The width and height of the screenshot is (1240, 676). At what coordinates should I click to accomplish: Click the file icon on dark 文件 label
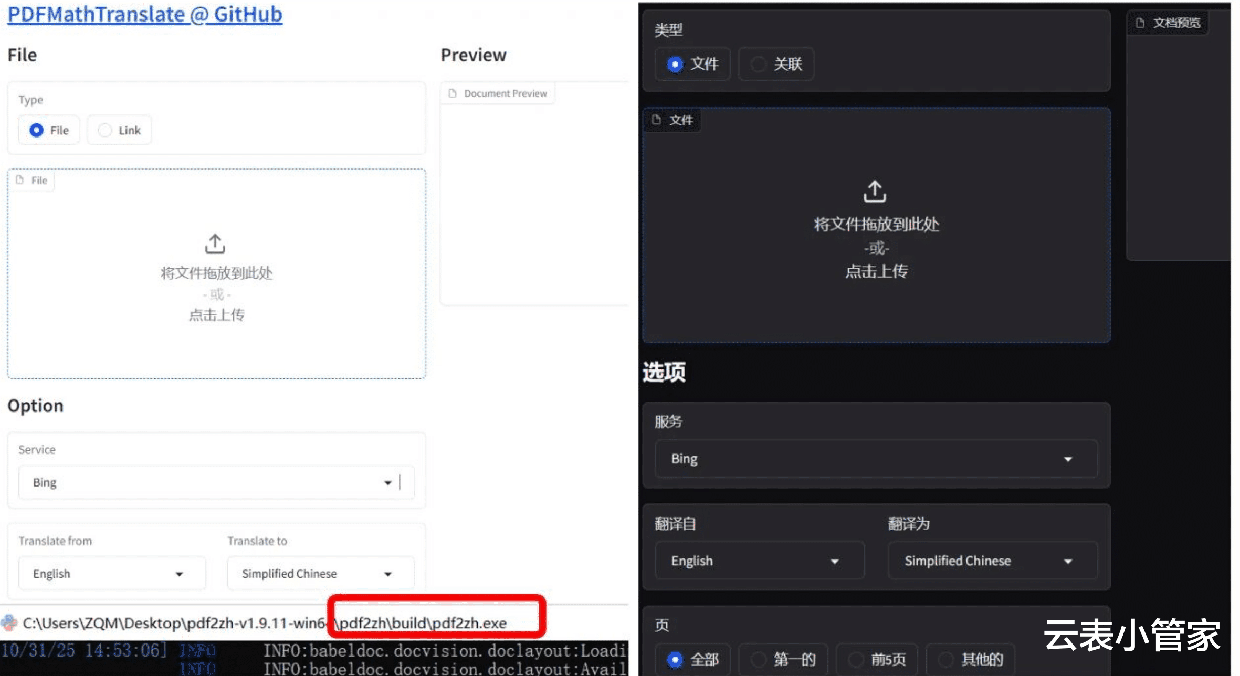pyautogui.click(x=656, y=120)
